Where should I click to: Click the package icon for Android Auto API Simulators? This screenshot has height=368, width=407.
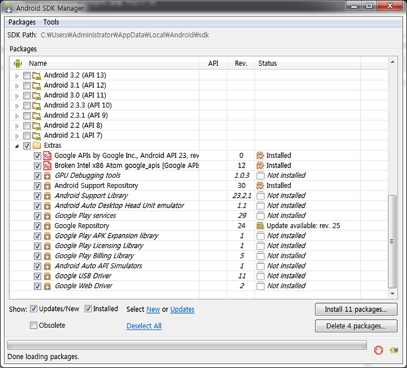coord(47,266)
